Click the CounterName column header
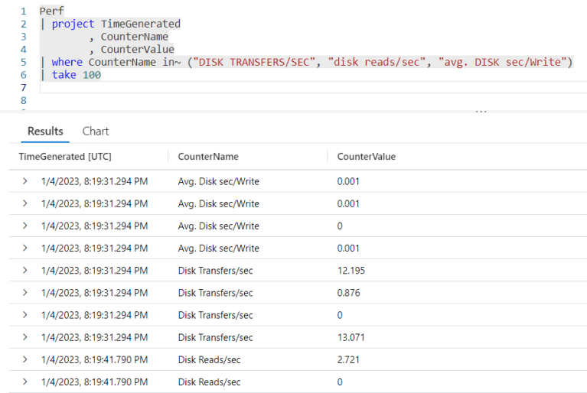 pos(208,156)
